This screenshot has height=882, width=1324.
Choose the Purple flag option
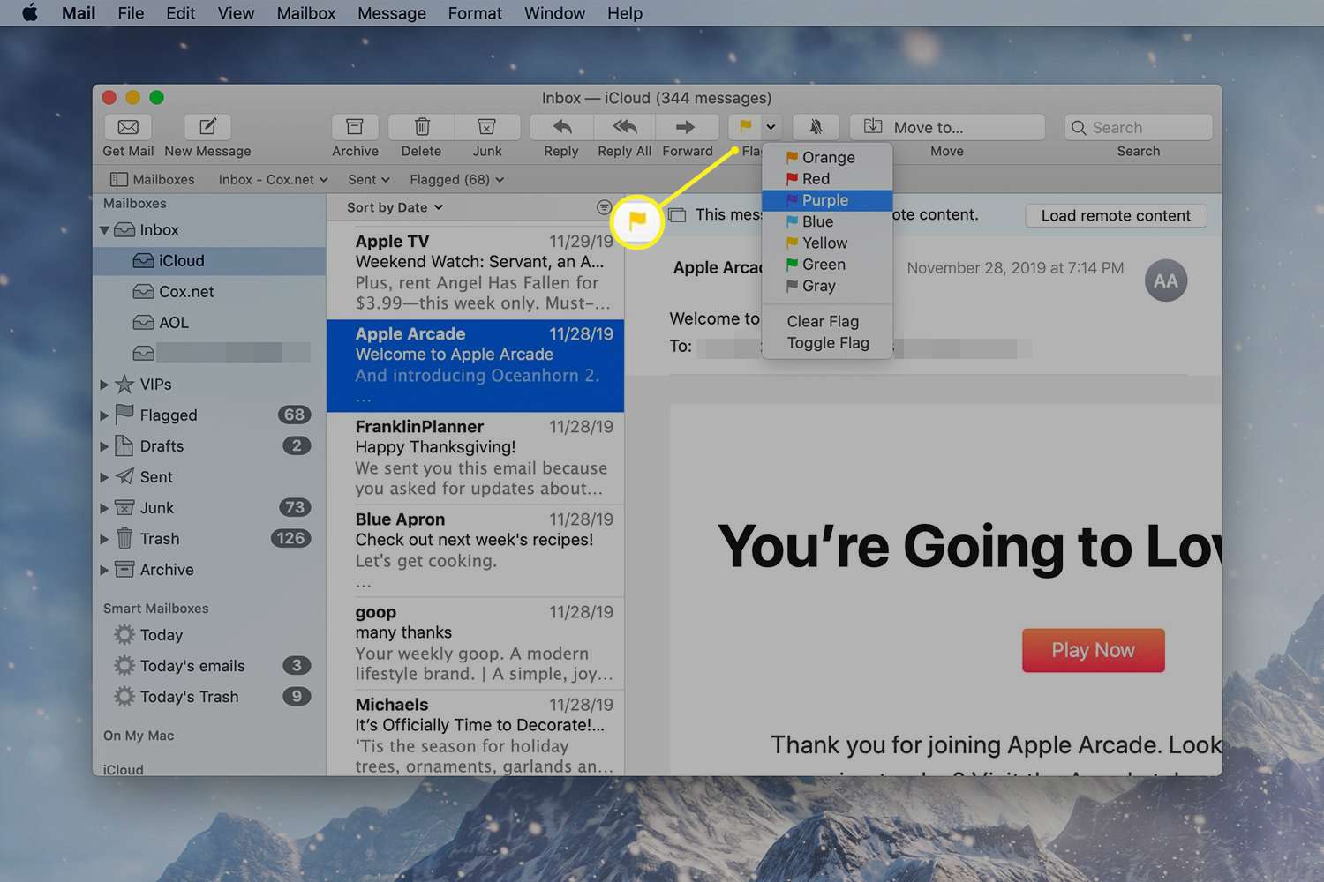pyautogui.click(x=827, y=200)
